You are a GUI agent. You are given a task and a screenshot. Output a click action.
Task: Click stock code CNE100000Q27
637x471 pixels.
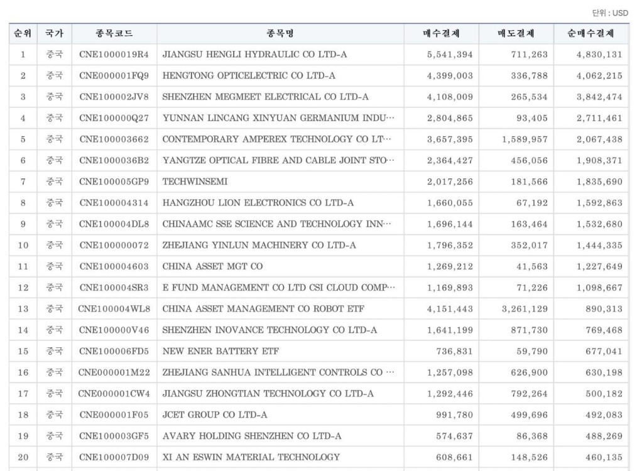[114, 118]
